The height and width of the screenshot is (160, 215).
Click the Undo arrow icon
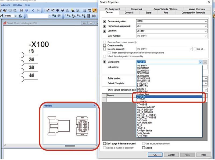point(33,10)
